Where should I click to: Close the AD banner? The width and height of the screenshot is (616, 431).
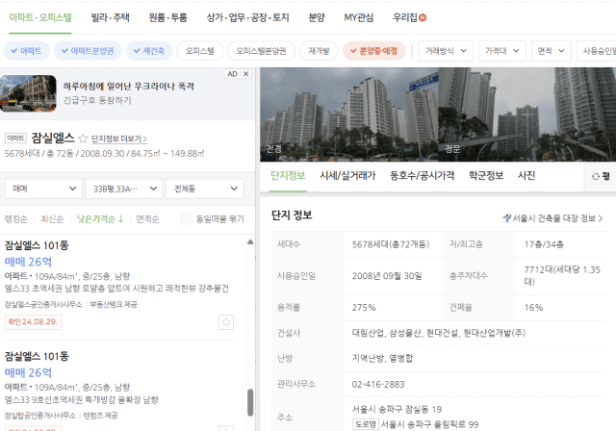point(246,74)
